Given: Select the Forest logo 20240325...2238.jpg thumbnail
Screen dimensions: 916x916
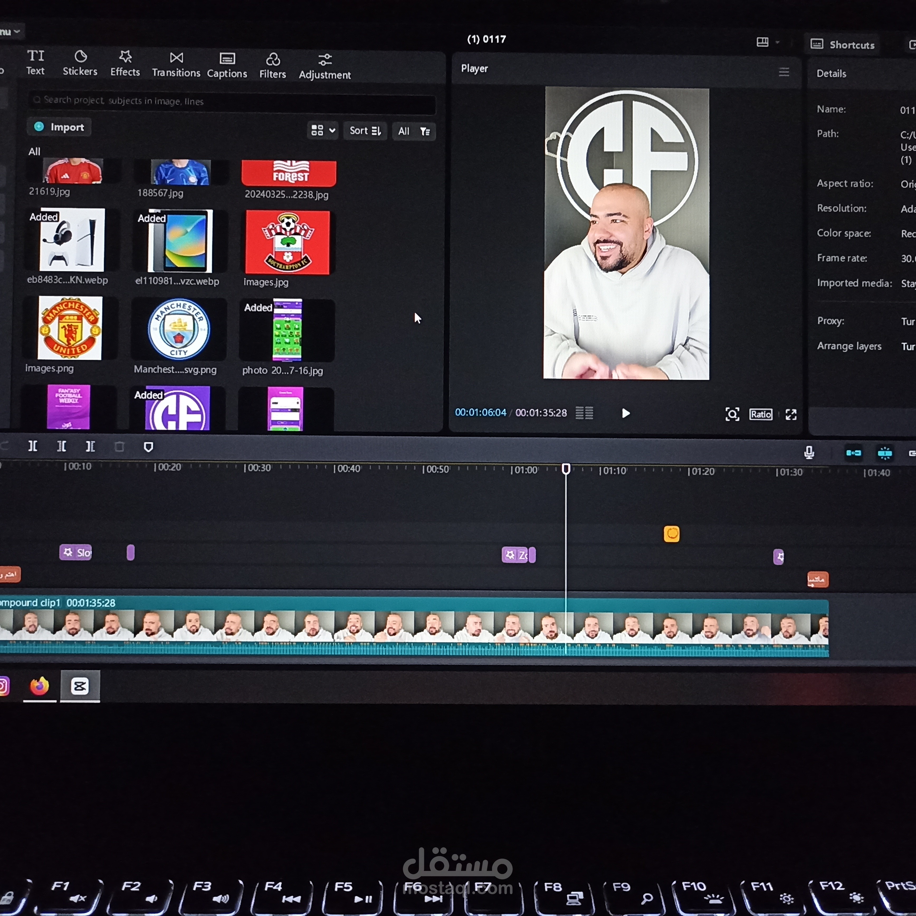Looking at the screenshot, I should tap(289, 174).
